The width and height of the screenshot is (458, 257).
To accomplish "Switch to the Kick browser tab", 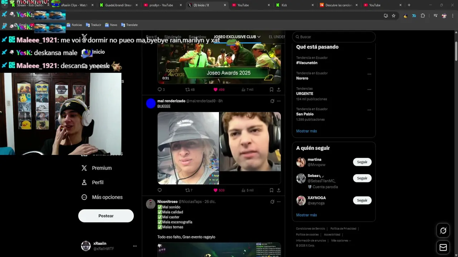I will (x=294, y=5).
